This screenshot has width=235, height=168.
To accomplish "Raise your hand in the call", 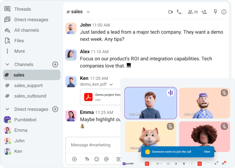I will click(x=184, y=164).
